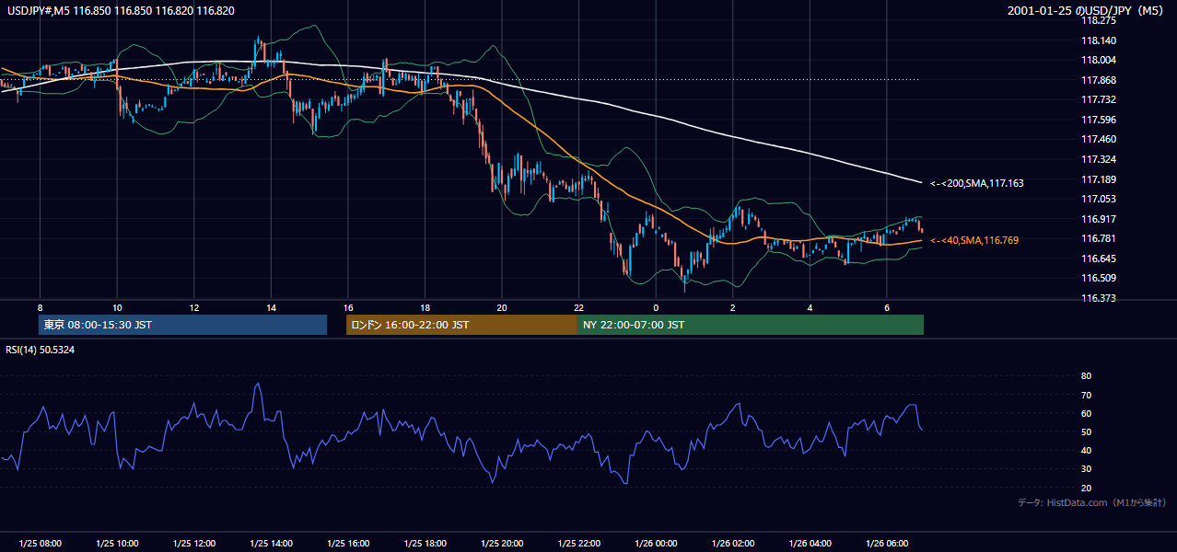Screen dimensions: 1177x552
Task: Click hour label 2 below price chart
Action: pos(732,307)
